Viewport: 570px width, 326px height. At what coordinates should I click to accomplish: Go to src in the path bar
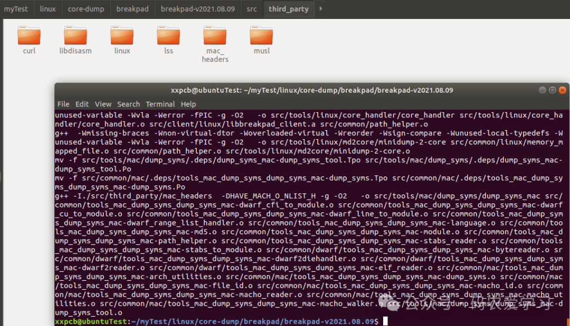point(252,9)
